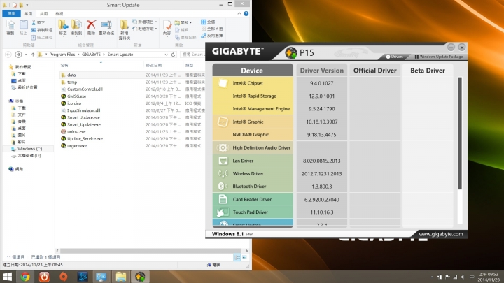
Task: Click Select all (全選) in the ribbon
Action: point(208,22)
